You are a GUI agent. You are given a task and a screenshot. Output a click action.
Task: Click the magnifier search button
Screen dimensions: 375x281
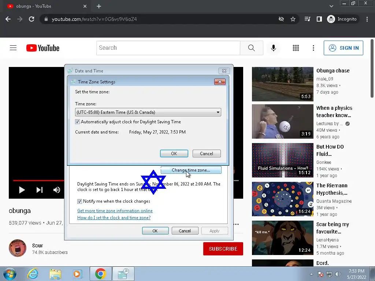click(251, 48)
